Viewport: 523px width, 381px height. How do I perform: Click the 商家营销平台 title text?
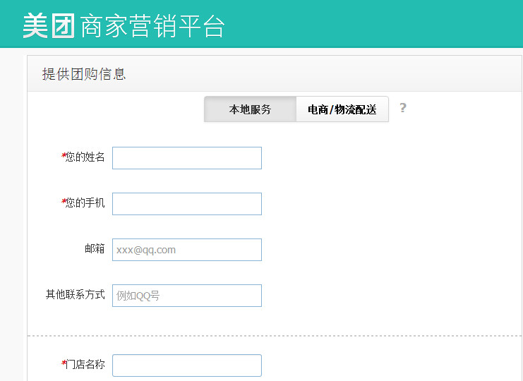[153, 25]
